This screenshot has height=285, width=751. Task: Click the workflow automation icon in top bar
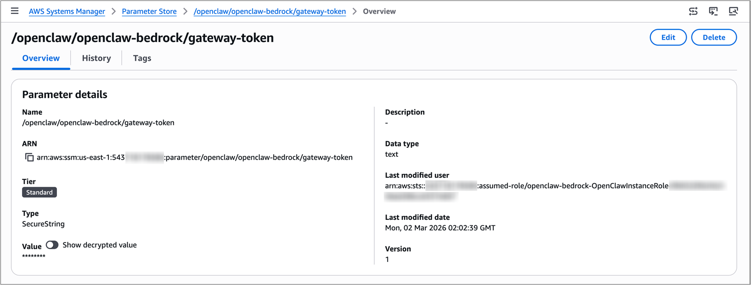point(693,11)
